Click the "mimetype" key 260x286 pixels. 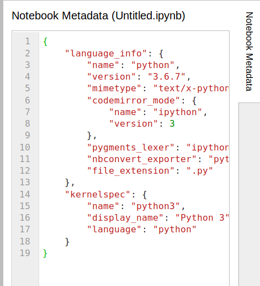pos(114,89)
